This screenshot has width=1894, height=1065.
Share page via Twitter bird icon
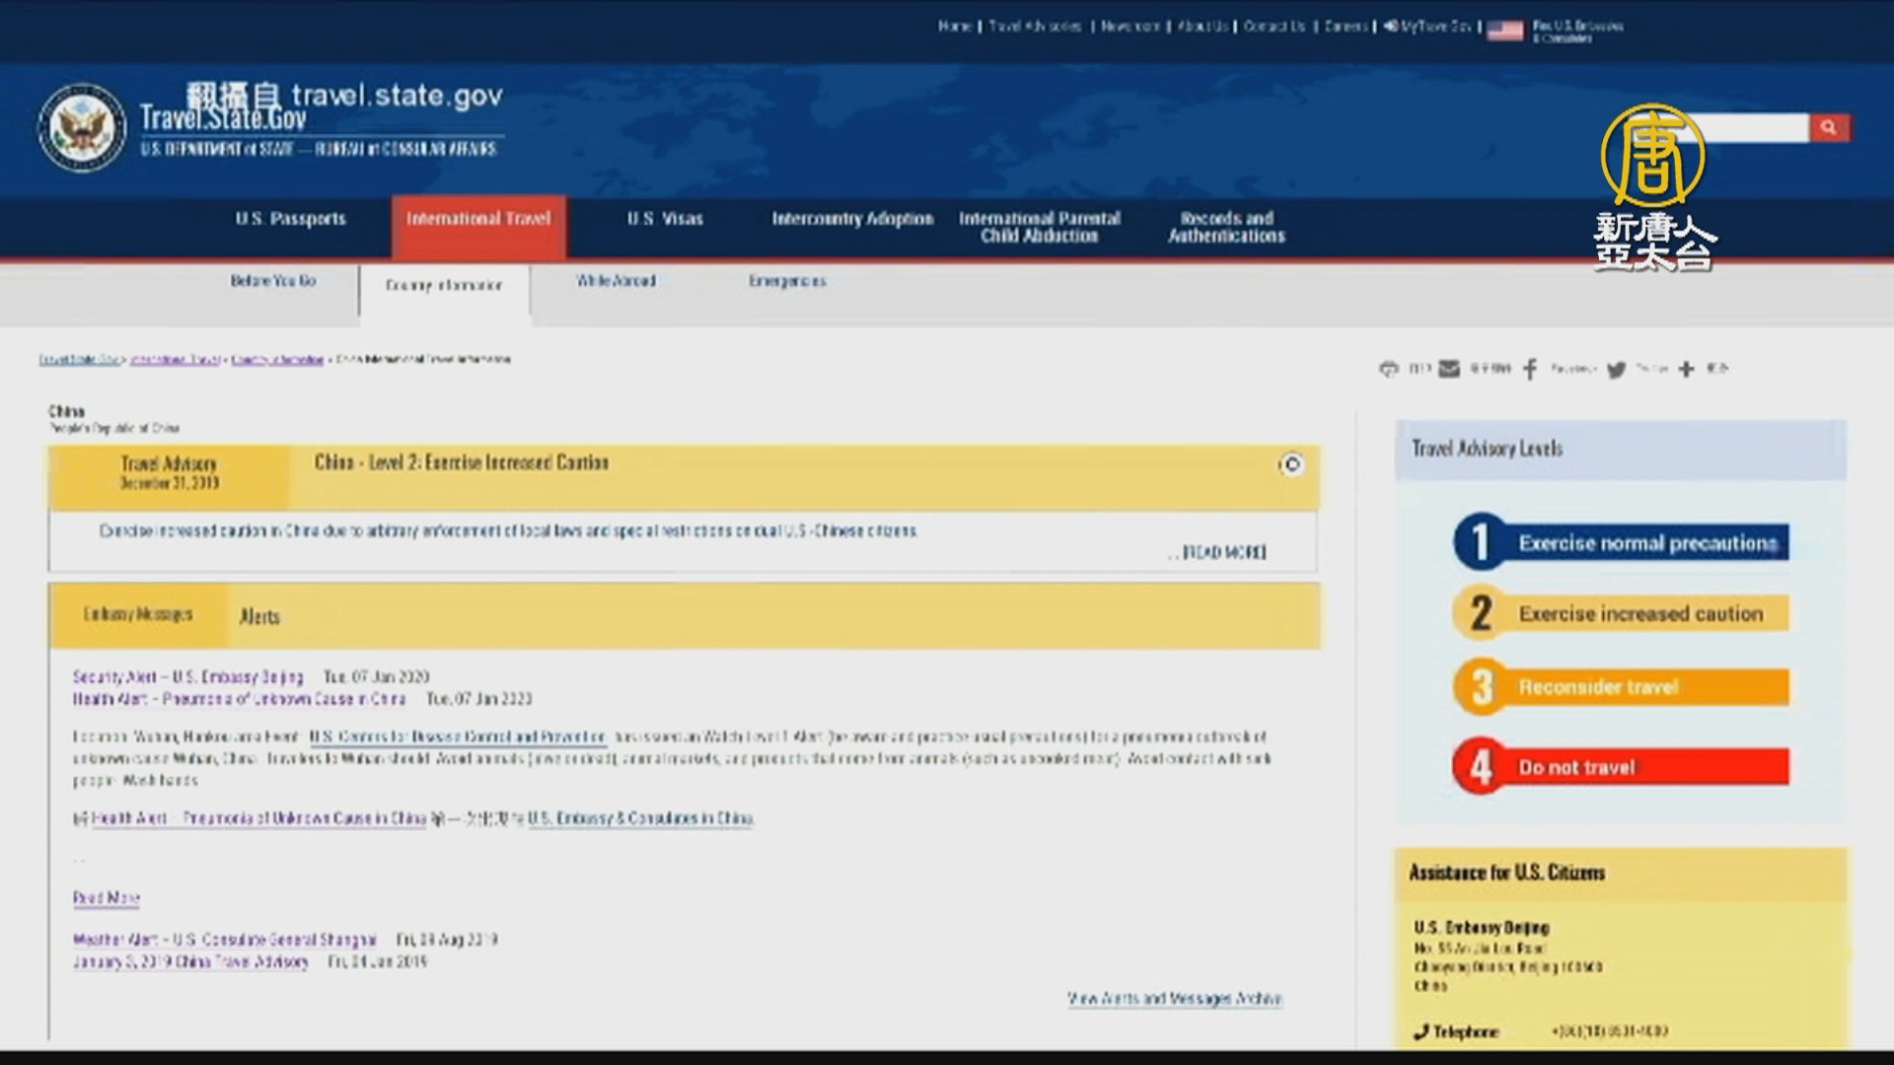pos(1616,370)
